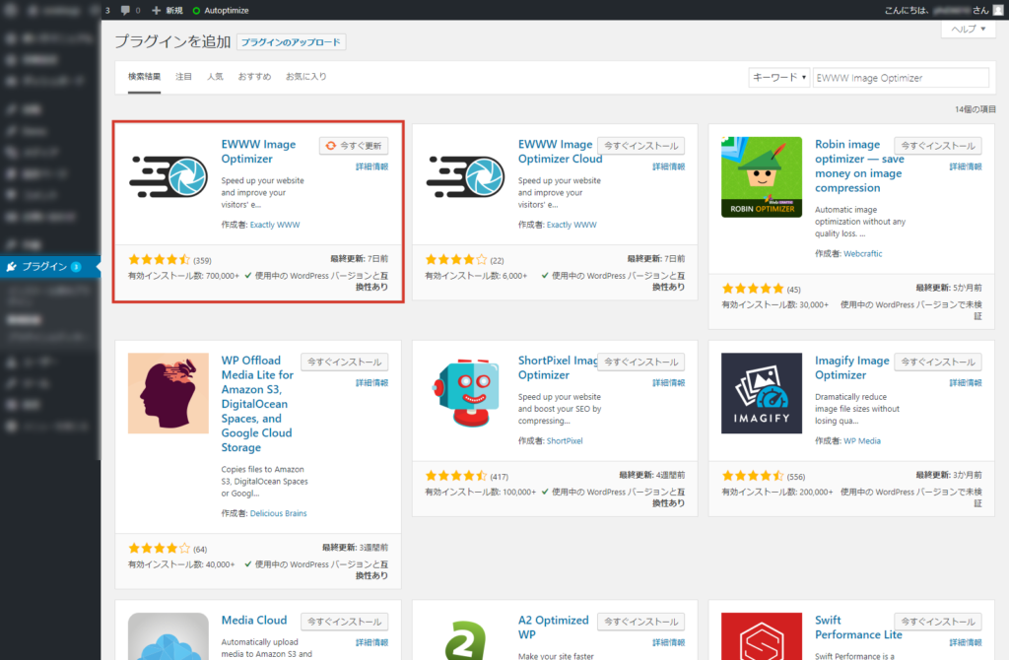Open the Robin Optimizer plugin thumbnail
Screen dimensions: 1009x660
(x=762, y=177)
